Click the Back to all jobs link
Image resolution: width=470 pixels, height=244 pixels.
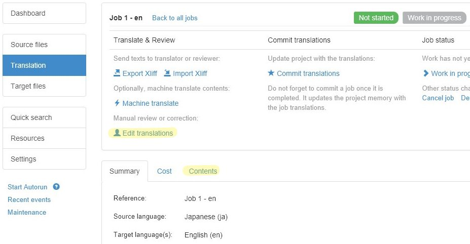pyautogui.click(x=175, y=18)
